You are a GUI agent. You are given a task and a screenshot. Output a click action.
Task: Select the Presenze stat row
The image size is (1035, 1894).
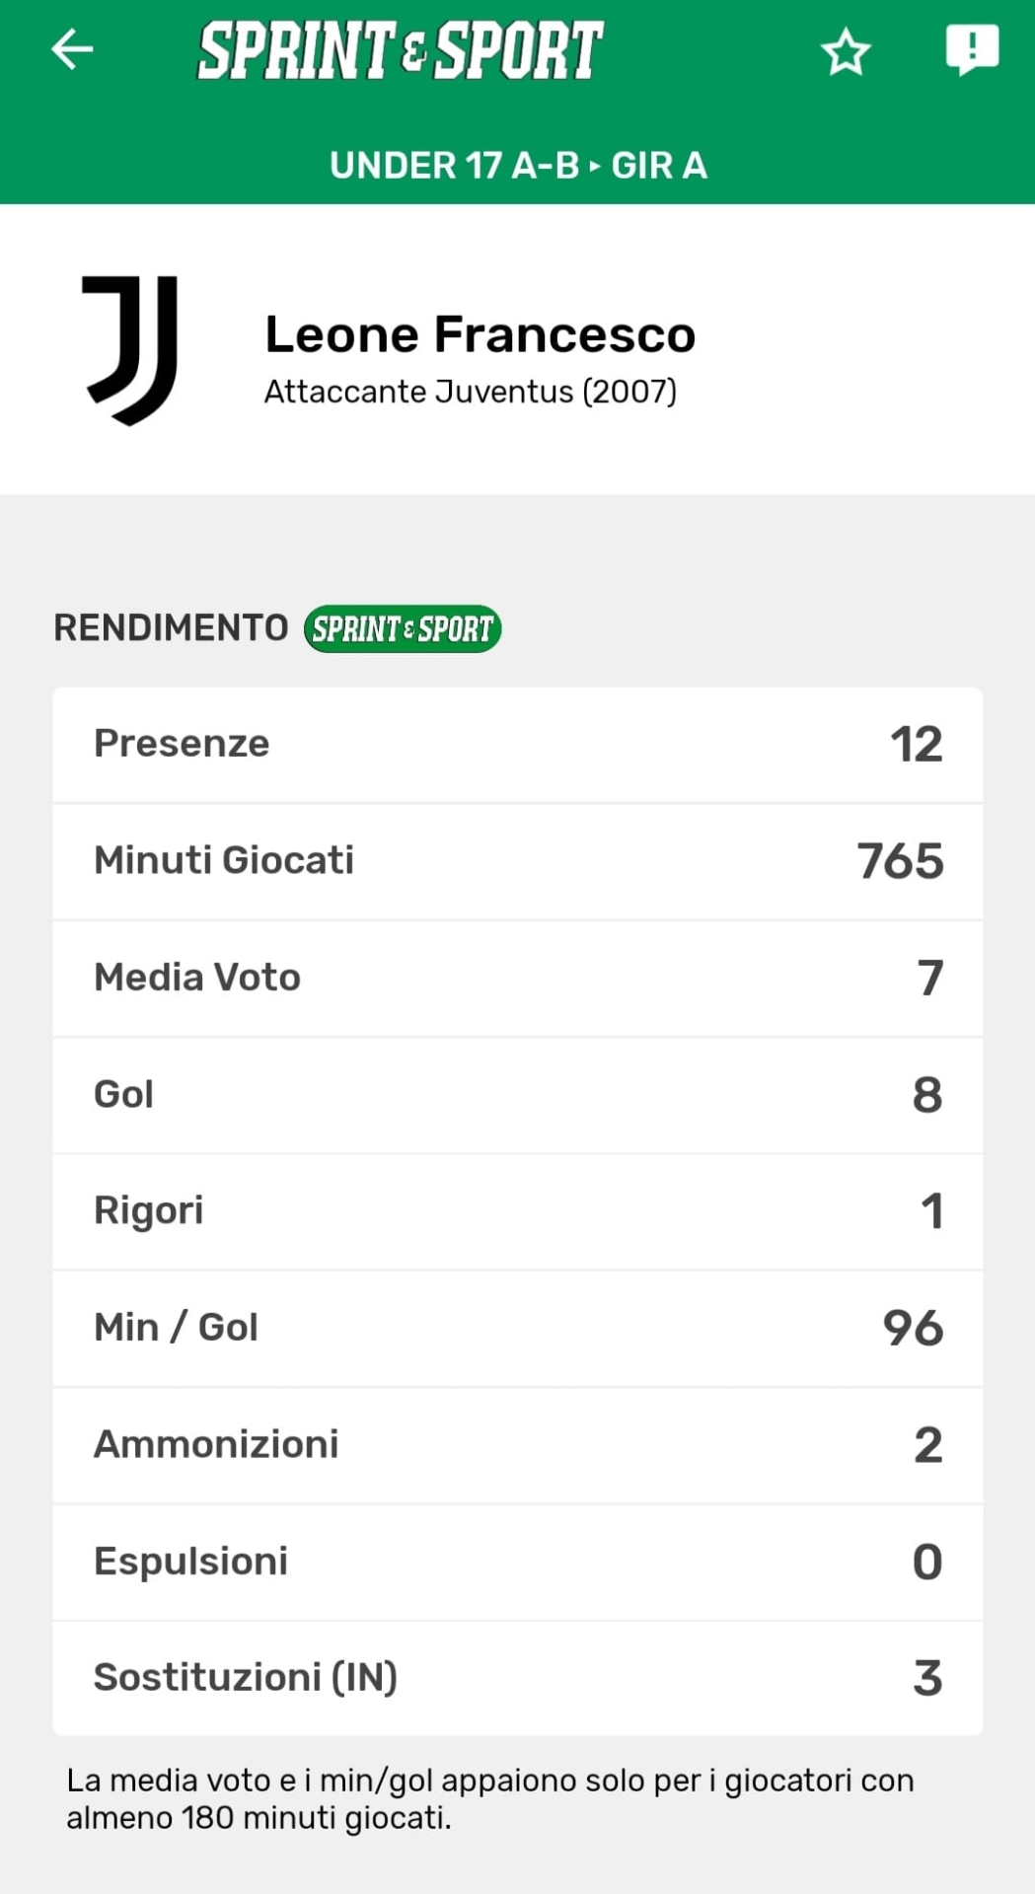(517, 744)
